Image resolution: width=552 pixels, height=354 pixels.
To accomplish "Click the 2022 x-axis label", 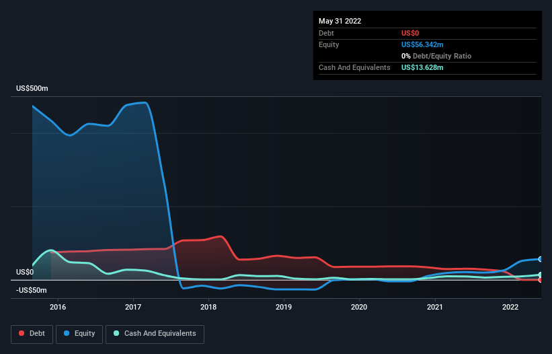I will tap(510, 307).
